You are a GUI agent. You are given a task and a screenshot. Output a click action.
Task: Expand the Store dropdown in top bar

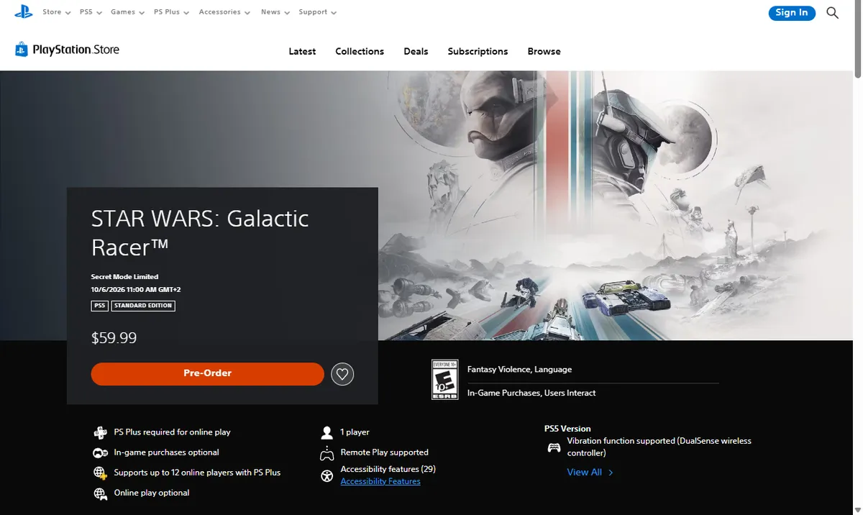tap(56, 12)
